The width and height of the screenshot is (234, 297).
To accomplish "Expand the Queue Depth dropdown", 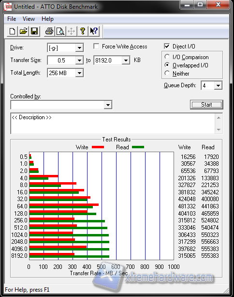I will point(218,85).
